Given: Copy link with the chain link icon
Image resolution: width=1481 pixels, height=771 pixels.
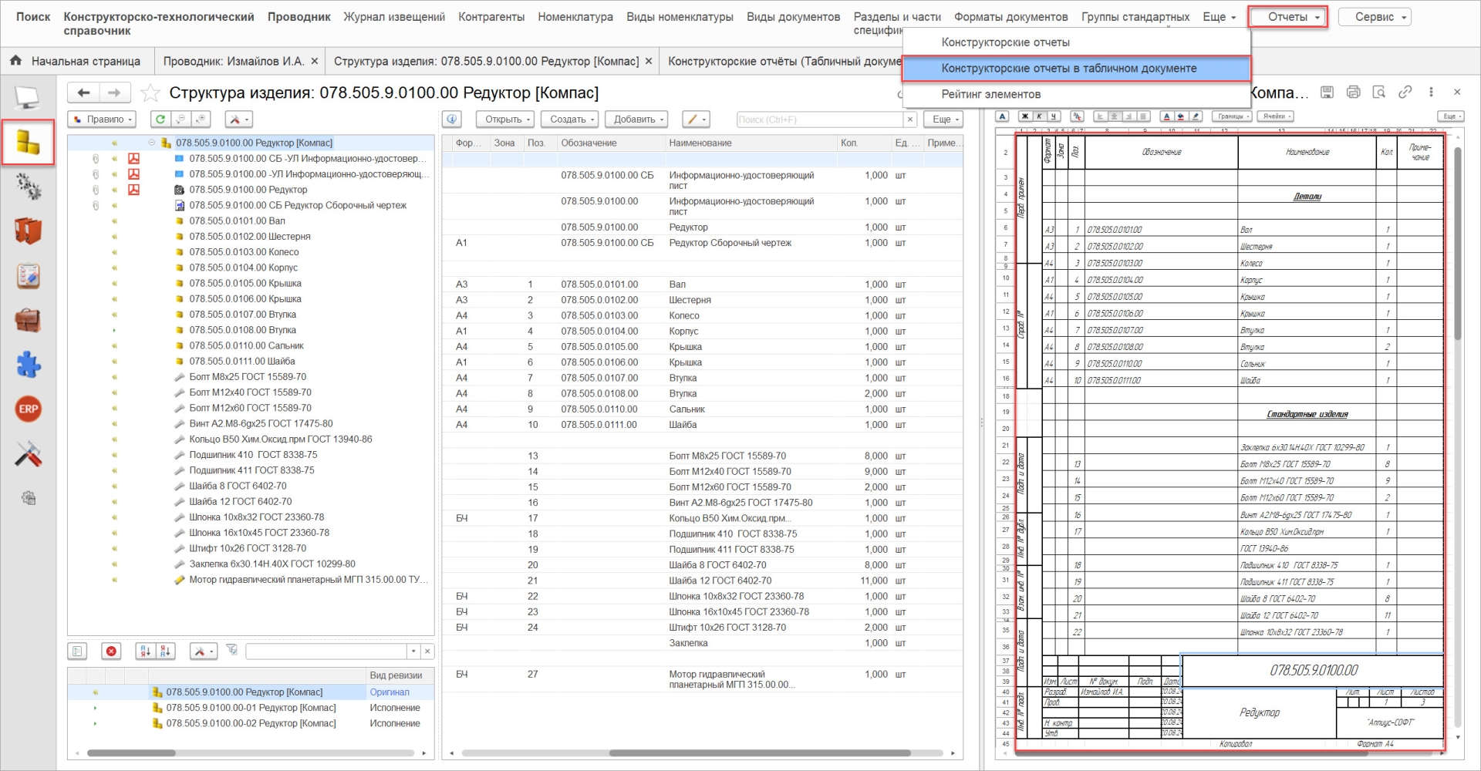Looking at the screenshot, I should pos(1405,93).
